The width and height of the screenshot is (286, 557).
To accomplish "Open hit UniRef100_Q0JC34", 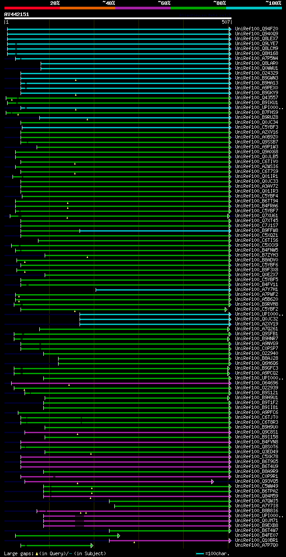I will 256,122.
